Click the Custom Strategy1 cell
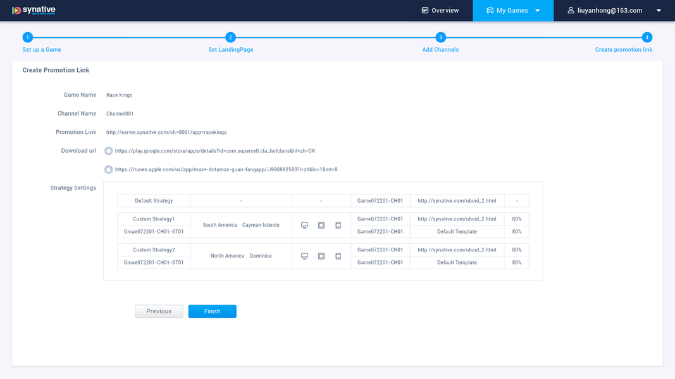 point(154,219)
